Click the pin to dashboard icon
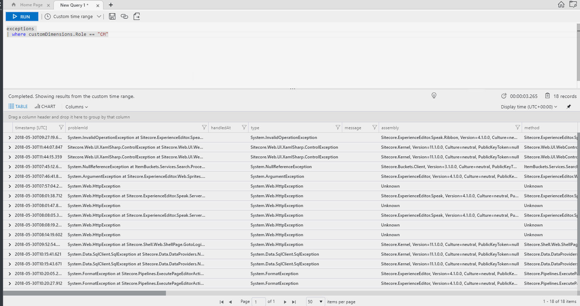The width and height of the screenshot is (580, 306). coord(569,107)
